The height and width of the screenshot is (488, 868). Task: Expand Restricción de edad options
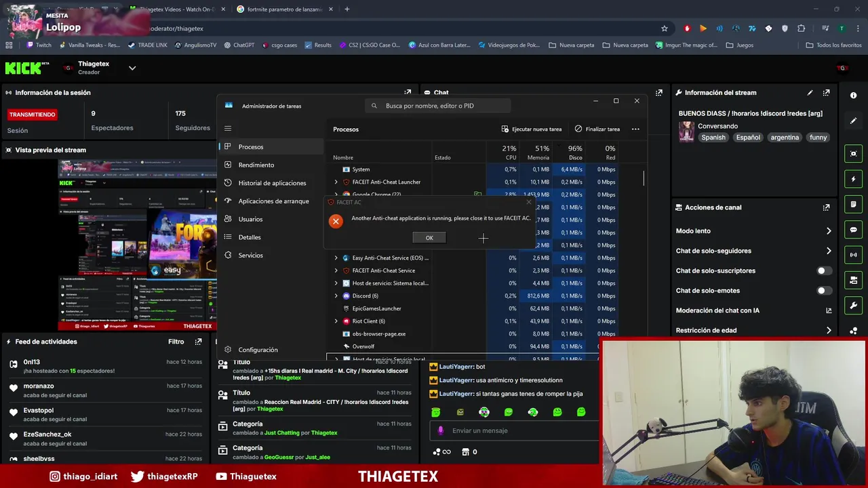point(829,331)
